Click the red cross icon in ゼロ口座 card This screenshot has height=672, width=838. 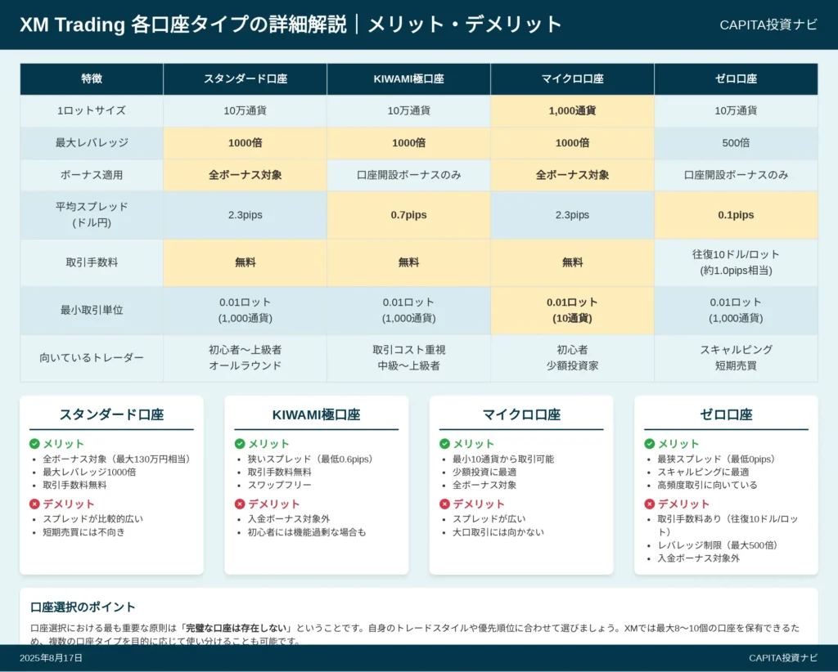649,504
